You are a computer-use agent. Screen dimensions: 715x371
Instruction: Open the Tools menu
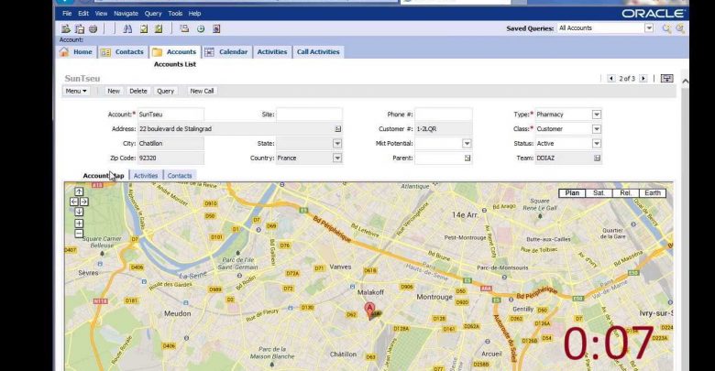(175, 14)
